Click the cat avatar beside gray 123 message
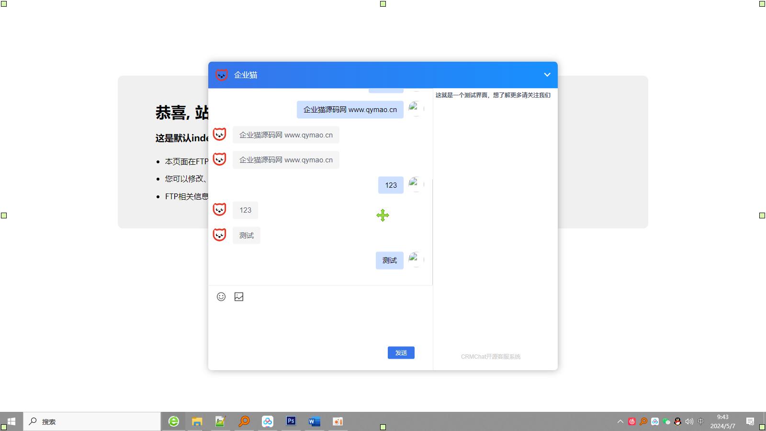The height and width of the screenshot is (431, 766). tap(219, 210)
